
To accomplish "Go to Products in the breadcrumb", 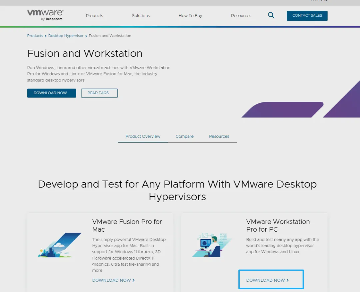I will pyautogui.click(x=35, y=36).
